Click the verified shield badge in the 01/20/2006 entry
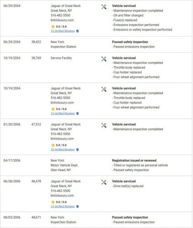This screenshot has height=228, width=193. [x=78, y=150]
